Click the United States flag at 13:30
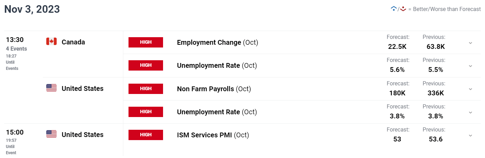485x158 pixels. coord(51,88)
